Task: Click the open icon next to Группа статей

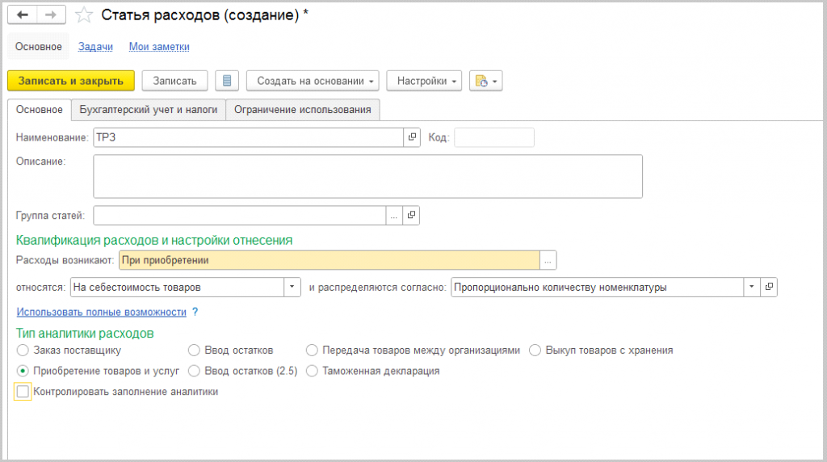Action: tap(411, 216)
